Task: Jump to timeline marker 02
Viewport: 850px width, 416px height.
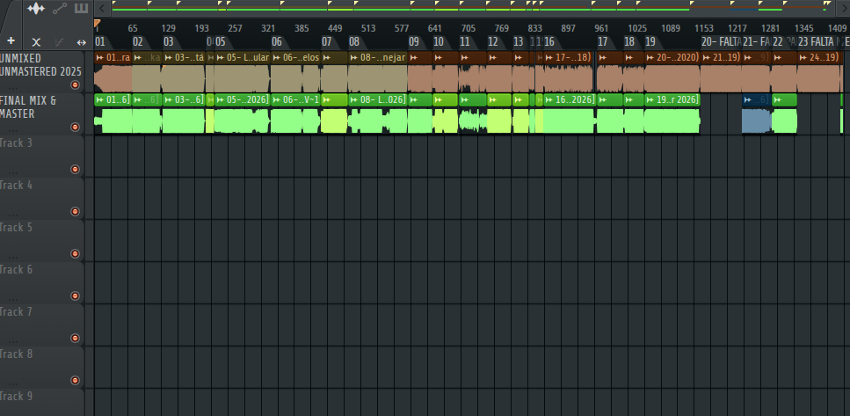Action: pos(138,41)
